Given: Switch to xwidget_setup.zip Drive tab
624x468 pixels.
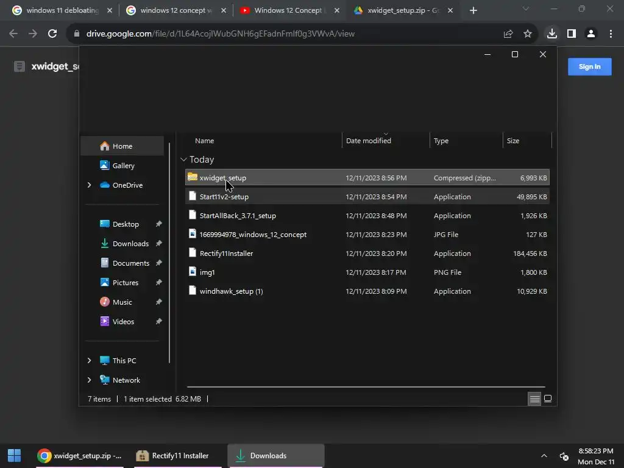Looking at the screenshot, I should point(403,10).
